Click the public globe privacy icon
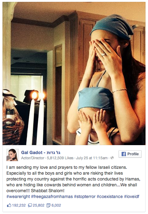Screen dimensions: 148x214 (x=112, y=158)
